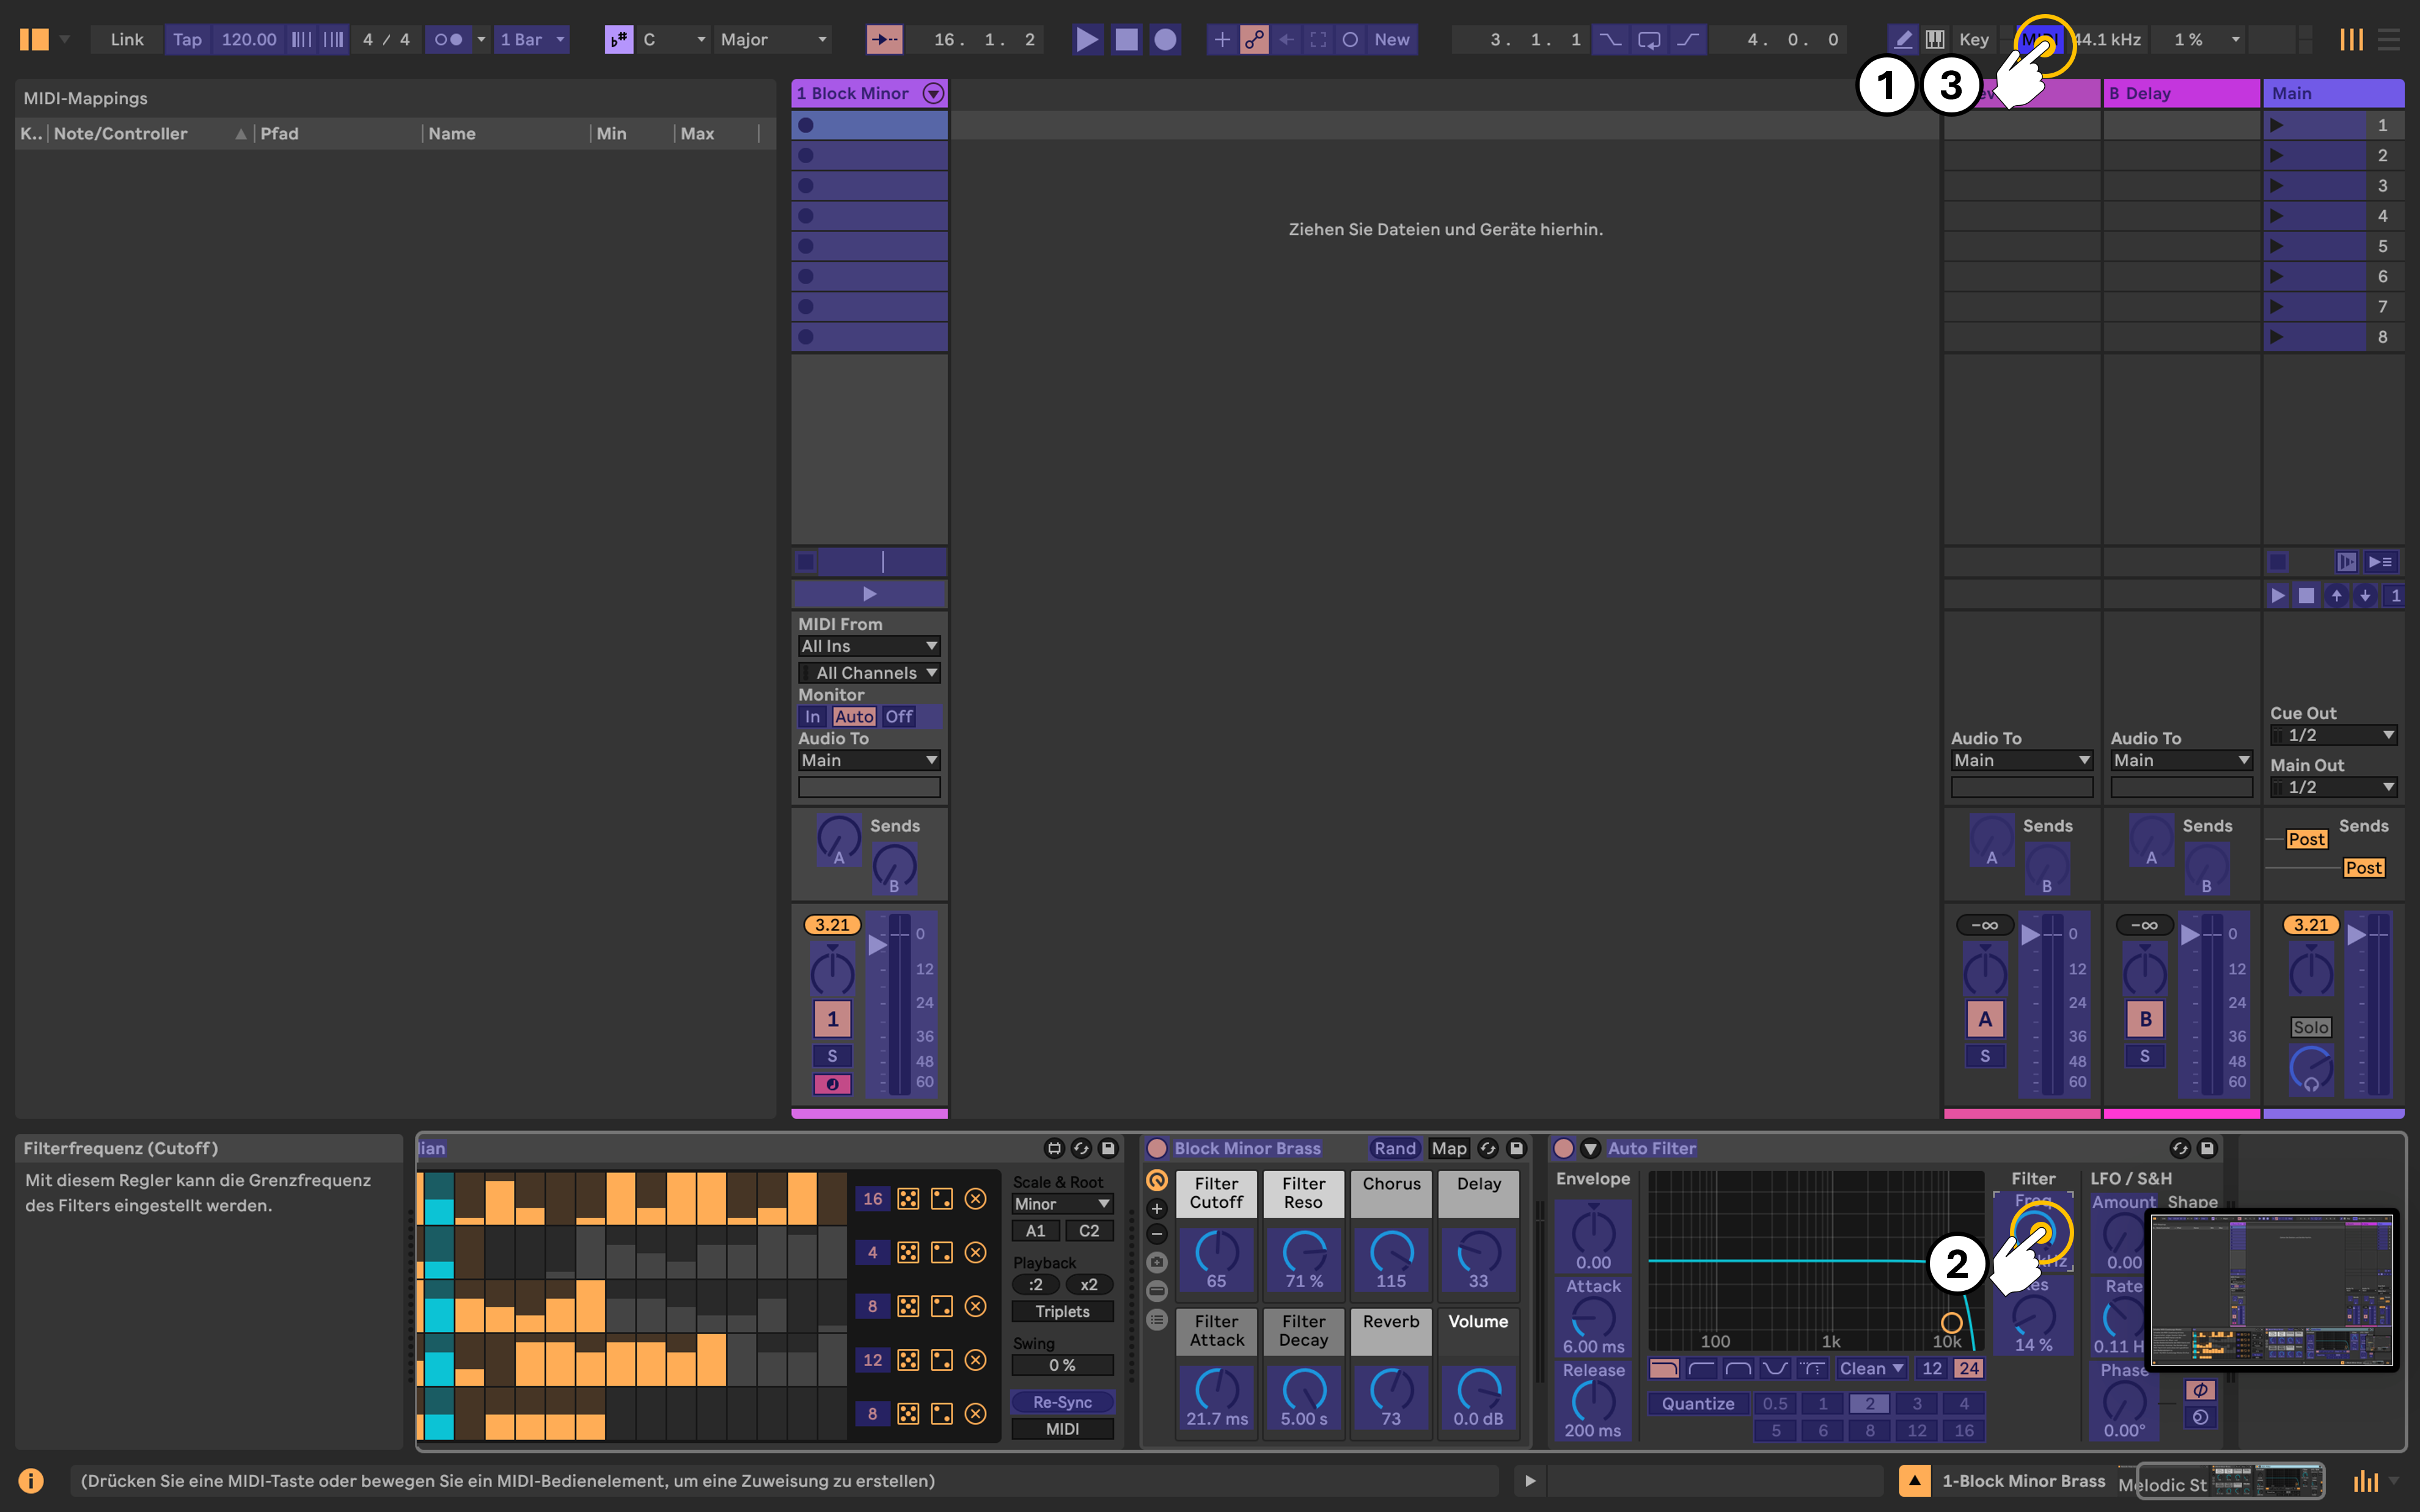Click Stop All Clips in Main track

coord(2277,562)
